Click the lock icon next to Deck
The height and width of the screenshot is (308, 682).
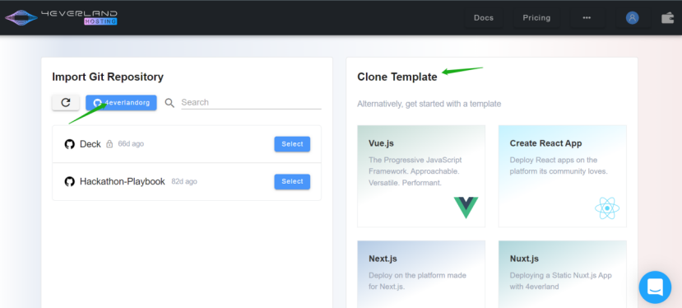[x=109, y=144]
